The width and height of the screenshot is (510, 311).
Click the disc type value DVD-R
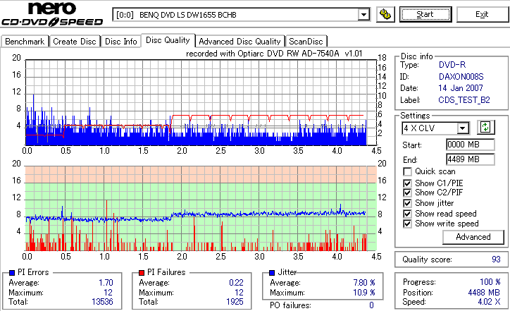(x=452, y=65)
